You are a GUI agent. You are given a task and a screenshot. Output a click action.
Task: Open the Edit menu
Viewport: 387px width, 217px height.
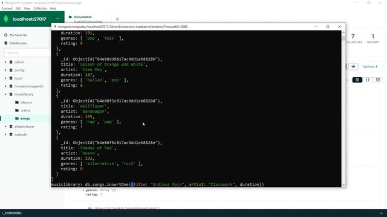pyautogui.click(x=18, y=8)
